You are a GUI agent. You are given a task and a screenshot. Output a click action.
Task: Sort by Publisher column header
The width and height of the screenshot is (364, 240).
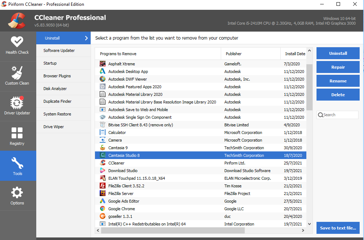pyautogui.click(x=251, y=54)
